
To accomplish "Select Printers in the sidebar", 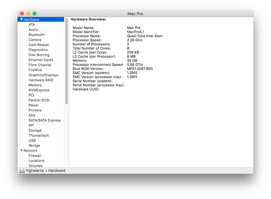I will pyautogui.click(x=35, y=110).
